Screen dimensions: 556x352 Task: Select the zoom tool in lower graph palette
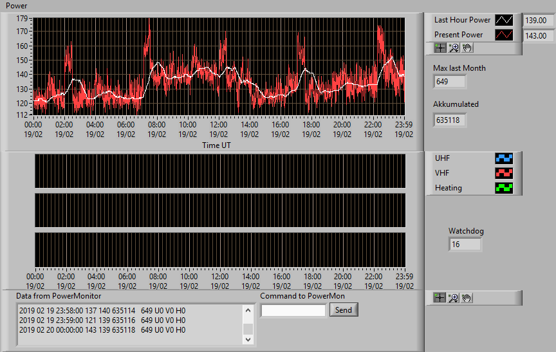(x=453, y=298)
